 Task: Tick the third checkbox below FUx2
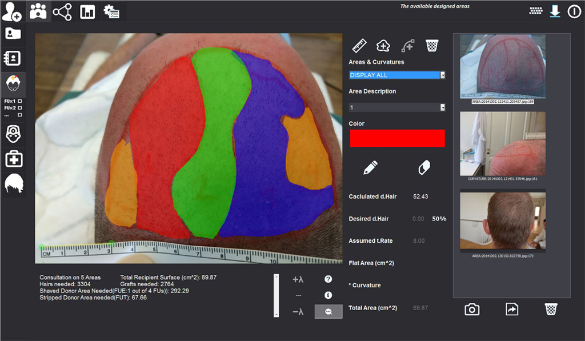tap(20, 114)
